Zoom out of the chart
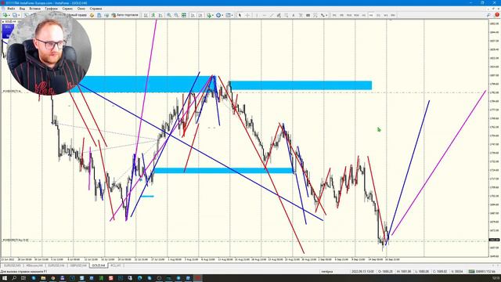 [176, 15]
